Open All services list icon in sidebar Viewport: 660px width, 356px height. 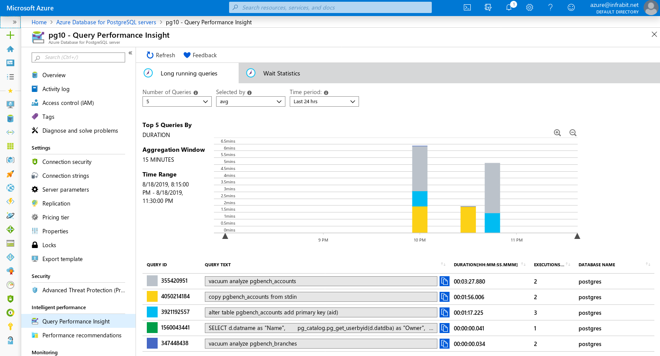[x=10, y=77]
